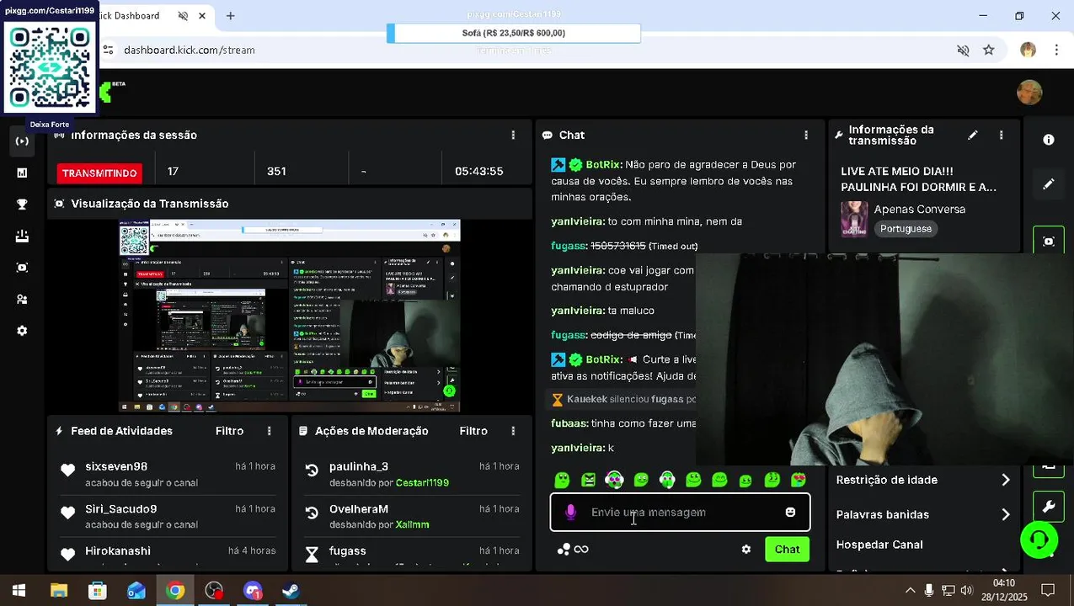Click the stream preview thumbnail
This screenshot has width=1074, height=606.
[290, 316]
